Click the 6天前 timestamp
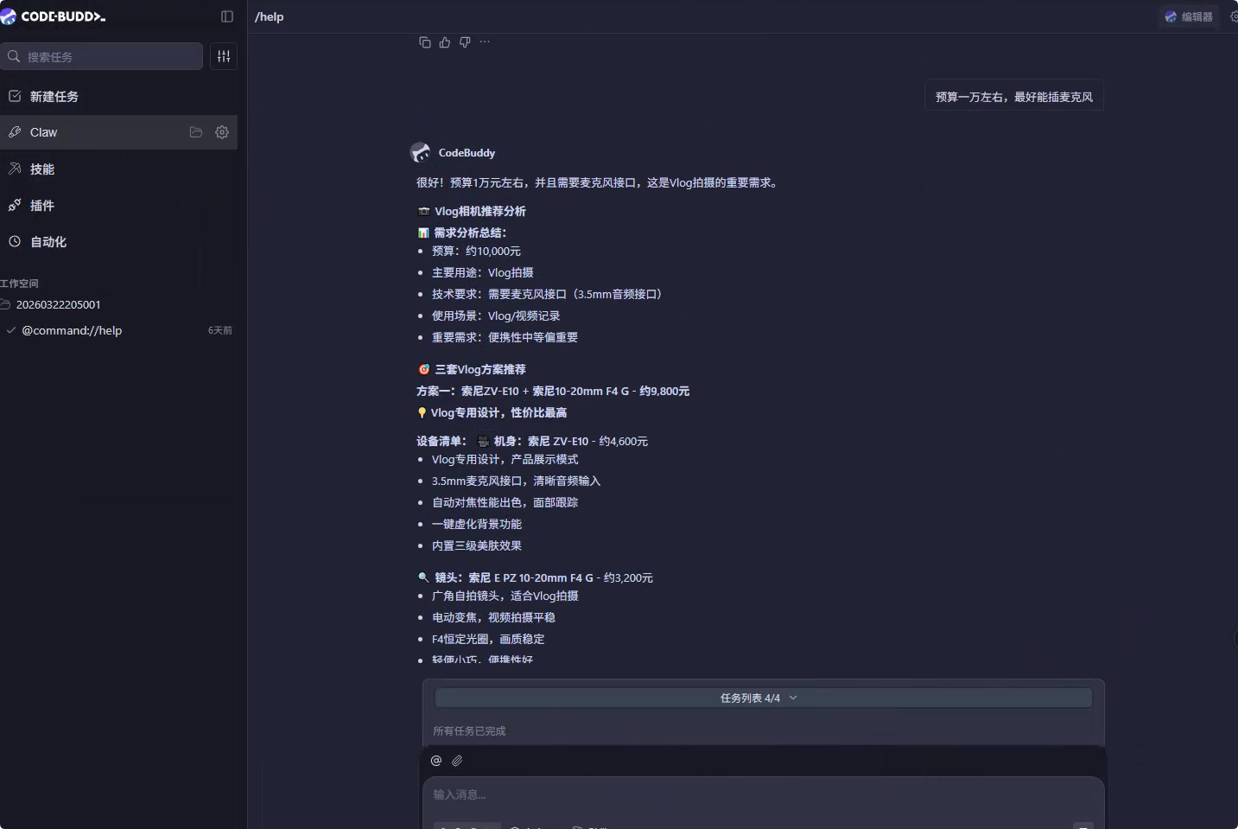 tap(219, 330)
